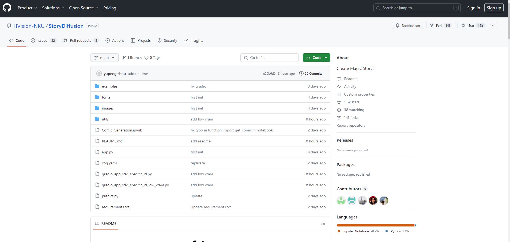510x242 pixels.
Task: Click the Sign up button
Action: click(494, 8)
